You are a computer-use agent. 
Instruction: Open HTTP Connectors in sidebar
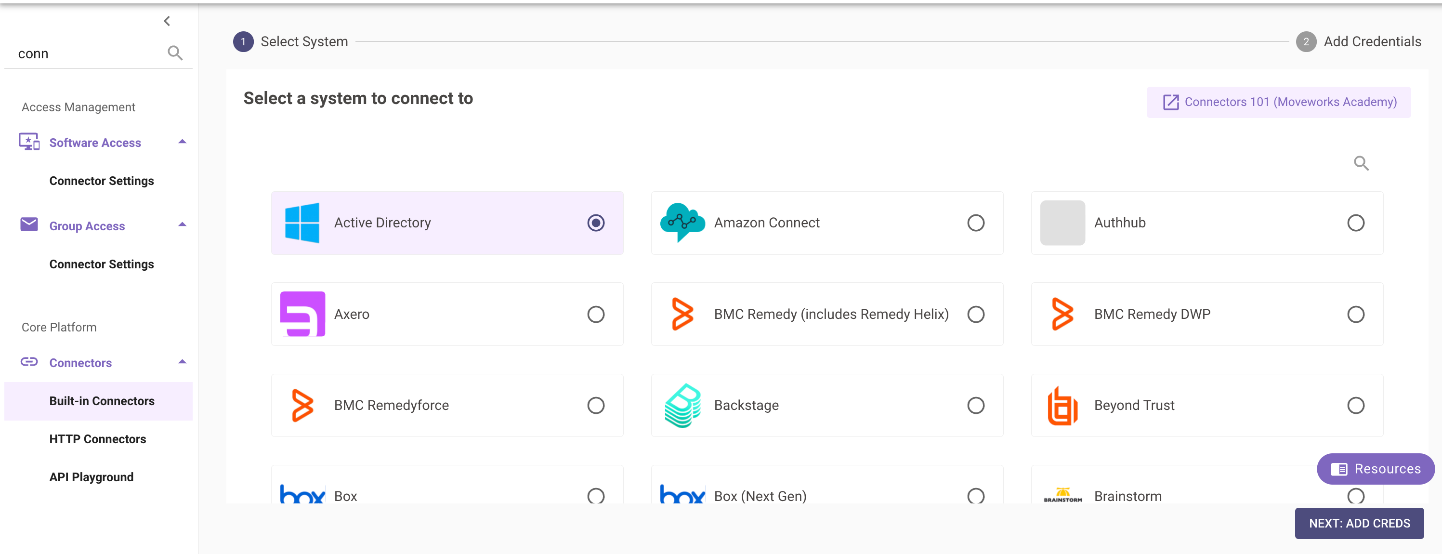97,439
